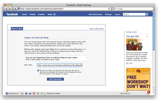Image resolution: width=158 pixels, height=100 pixels.
Task: Close The Best RPG ad
Action: click(x=147, y=36)
